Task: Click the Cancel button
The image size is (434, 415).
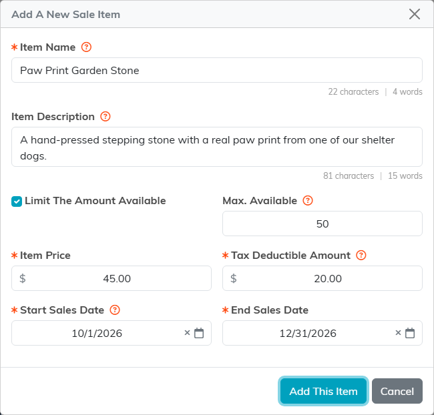Action: point(397,391)
